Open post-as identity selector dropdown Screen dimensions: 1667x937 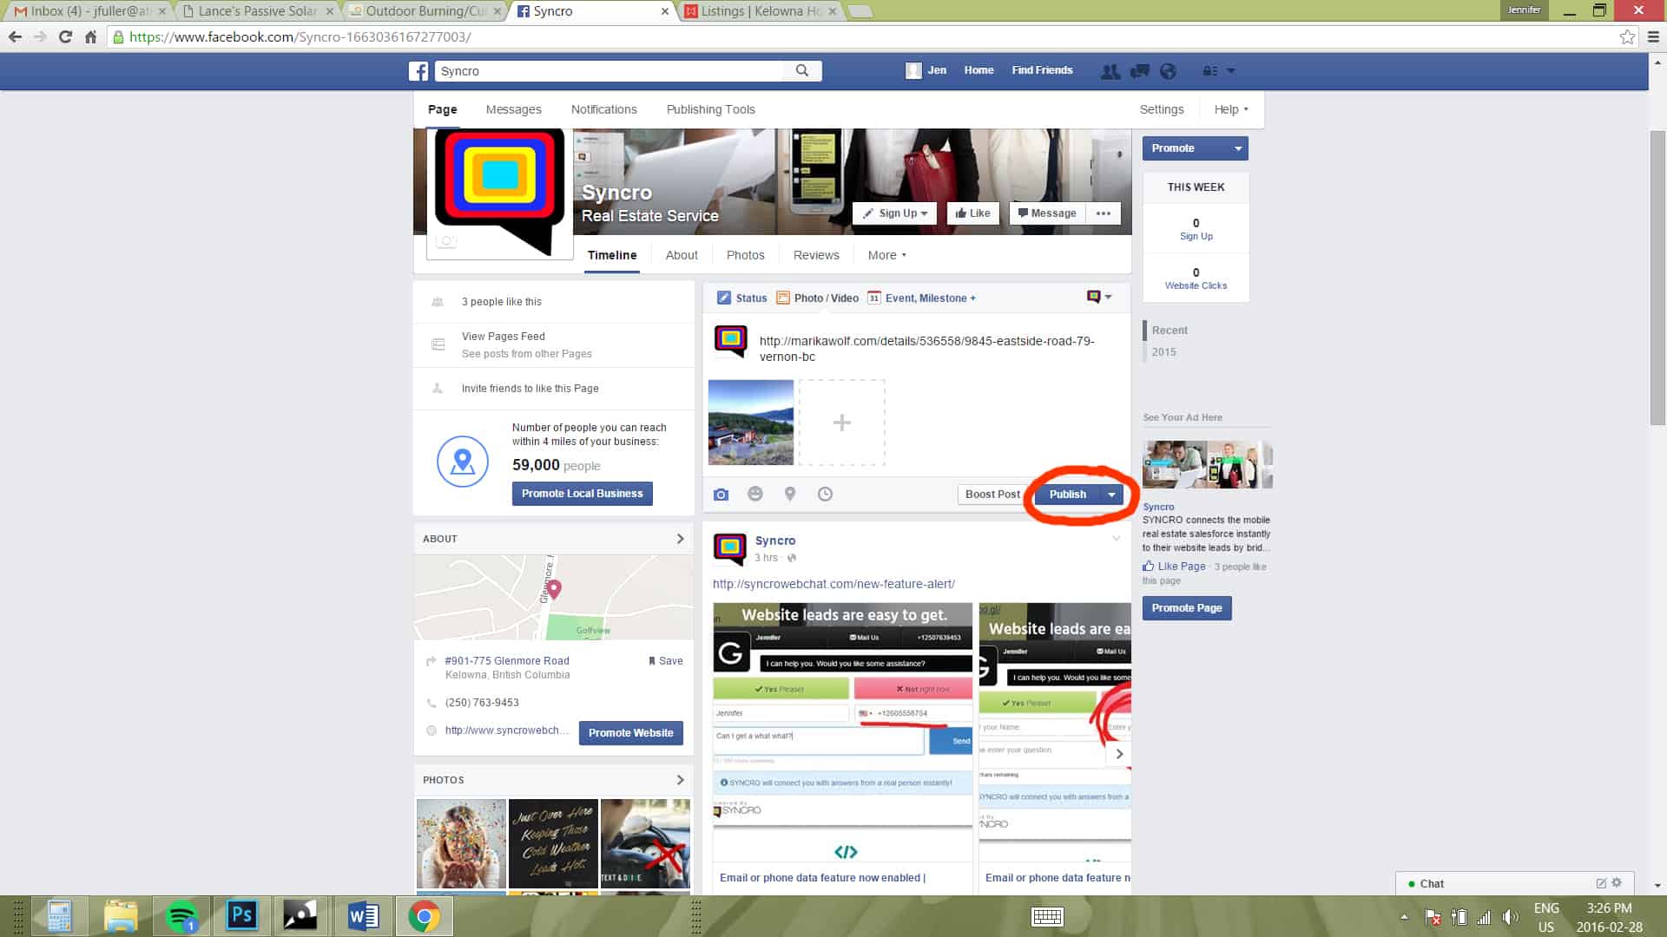1099,297
